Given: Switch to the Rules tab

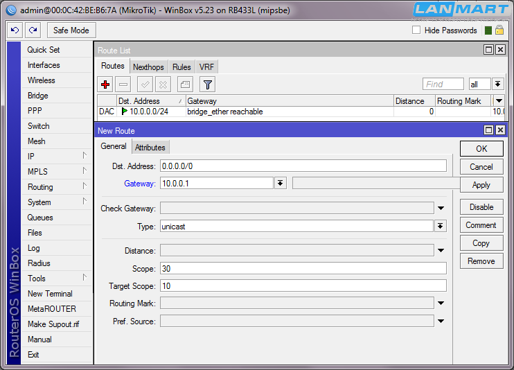Looking at the screenshot, I should pyautogui.click(x=181, y=67).
